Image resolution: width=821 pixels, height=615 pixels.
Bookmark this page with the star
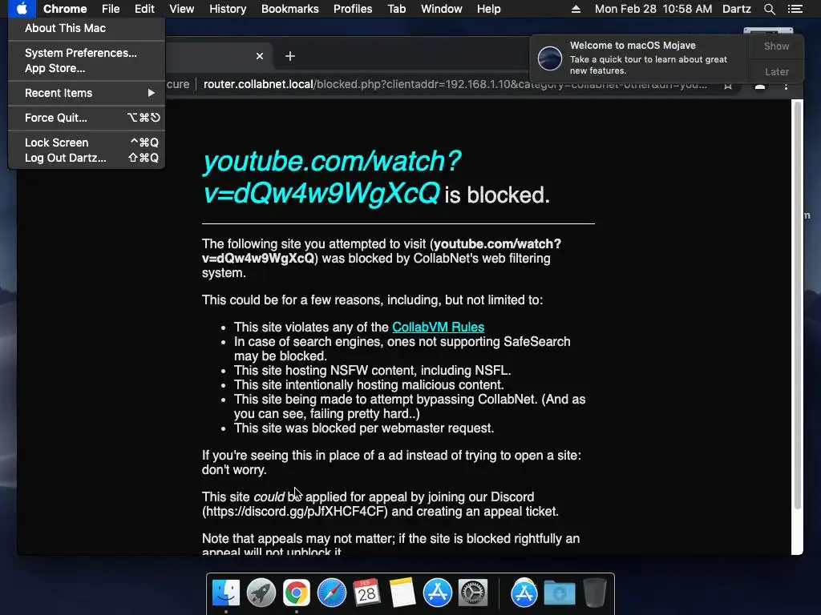[x=728, y=86]
